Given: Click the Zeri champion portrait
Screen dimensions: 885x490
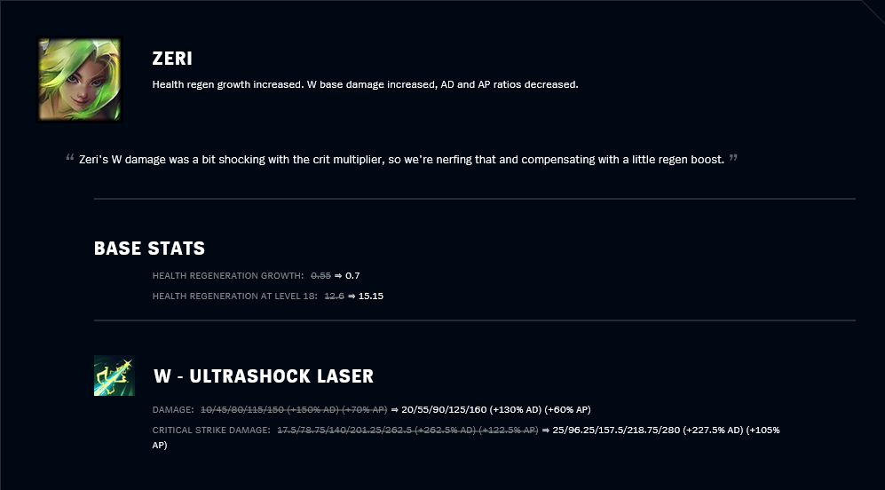Looking at the screenshot, I should click(79, 79).
